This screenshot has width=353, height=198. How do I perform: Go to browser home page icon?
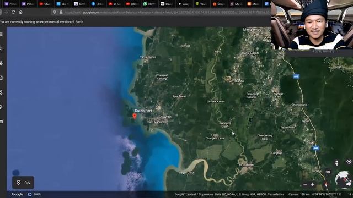[x=20, y=12]
